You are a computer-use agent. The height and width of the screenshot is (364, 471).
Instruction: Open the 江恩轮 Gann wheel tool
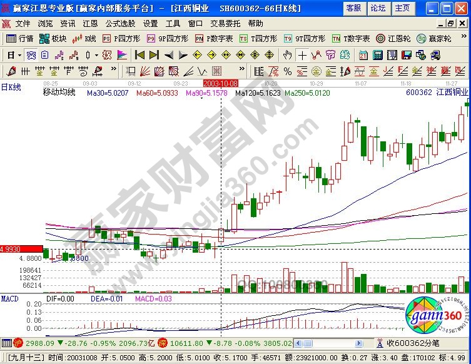pyautogui.click(x=392, y=38)
